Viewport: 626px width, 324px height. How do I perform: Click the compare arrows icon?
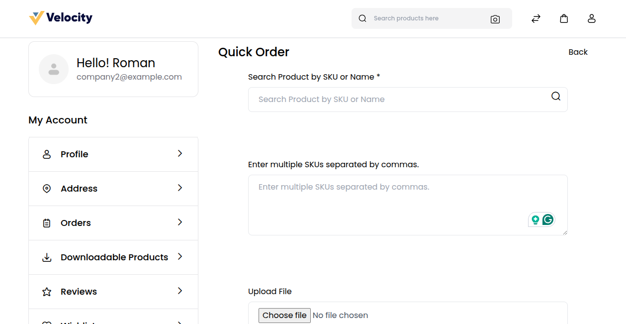point(536,18)
